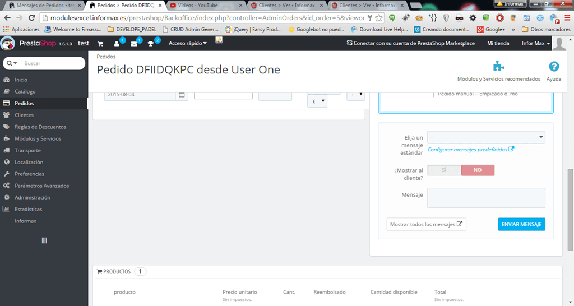Set Mostrar al cliente to NO
Screen dimensions: 574x306
(x=478, y=170)
